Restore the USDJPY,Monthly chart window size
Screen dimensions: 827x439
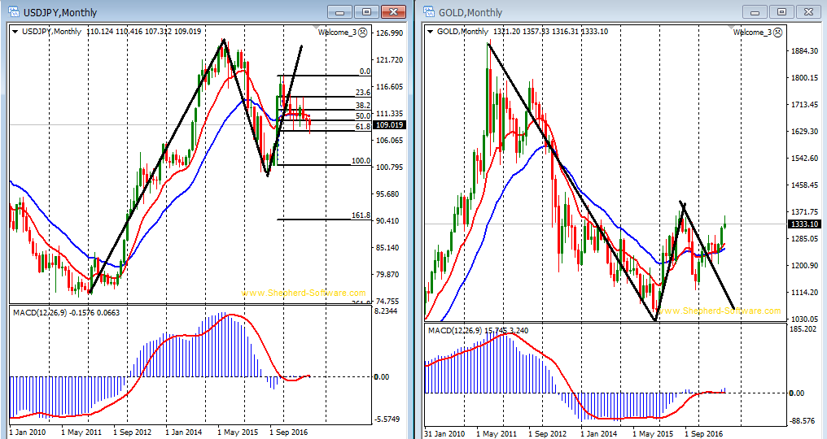[x=366, y=11]
